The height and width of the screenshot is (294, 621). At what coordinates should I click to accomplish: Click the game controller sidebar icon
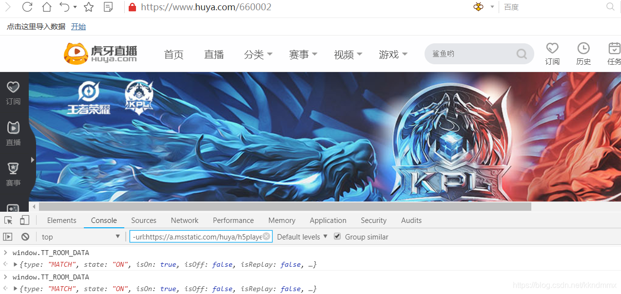(x=13, y=207)
